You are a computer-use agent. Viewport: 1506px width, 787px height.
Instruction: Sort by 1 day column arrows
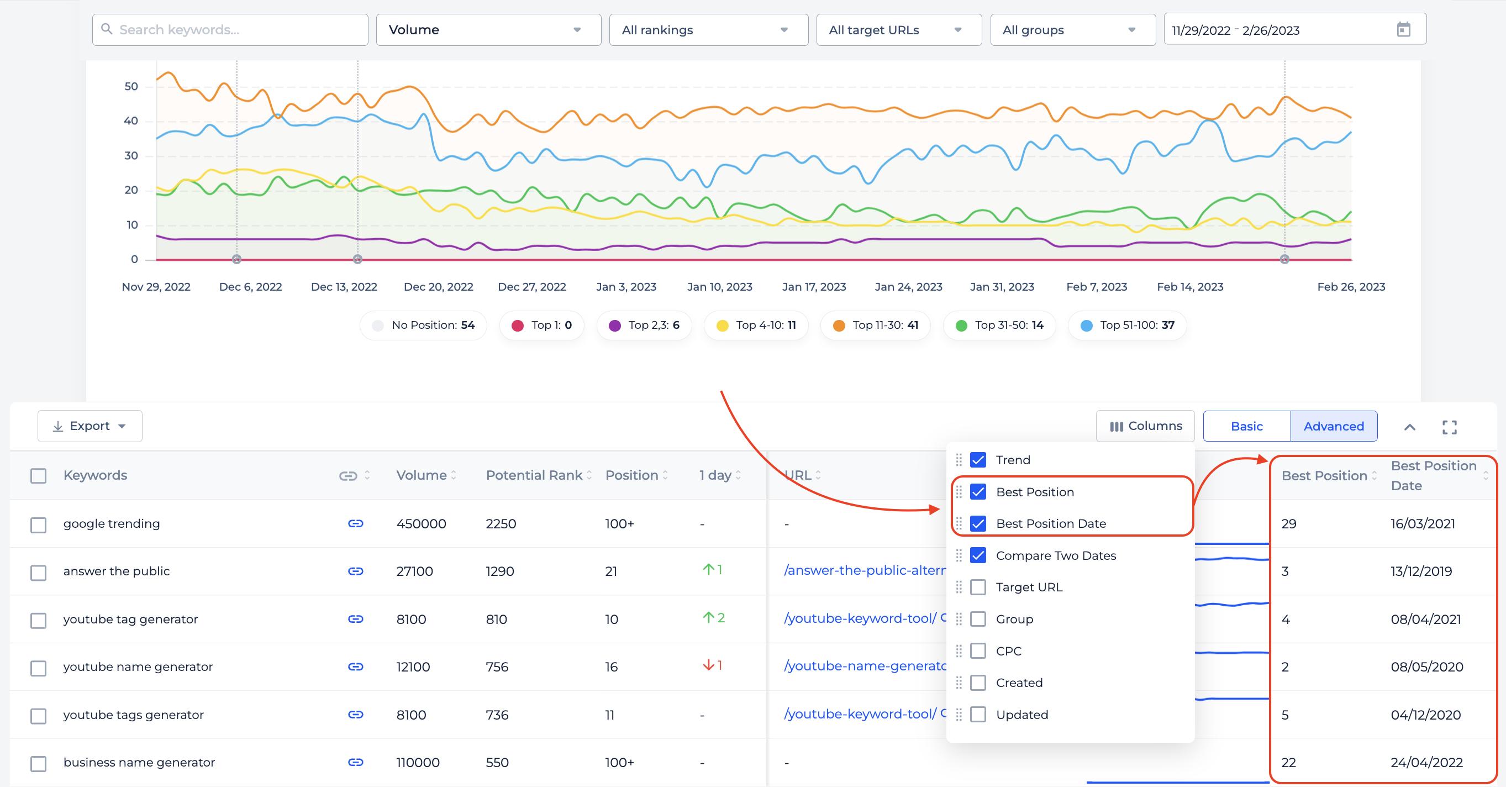739,475
